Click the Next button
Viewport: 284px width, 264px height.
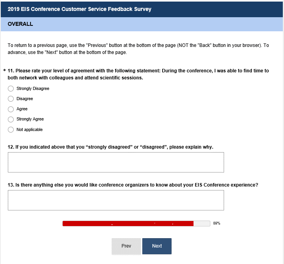pyautogui.click(x=157, y=246)
